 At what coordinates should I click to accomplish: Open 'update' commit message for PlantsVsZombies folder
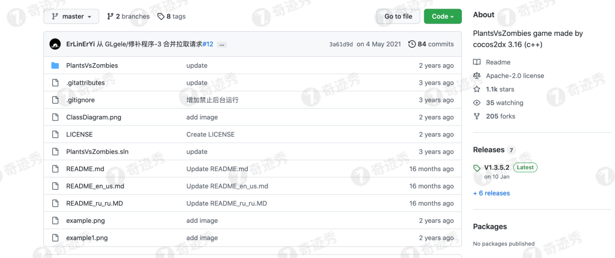click(197, 65)
